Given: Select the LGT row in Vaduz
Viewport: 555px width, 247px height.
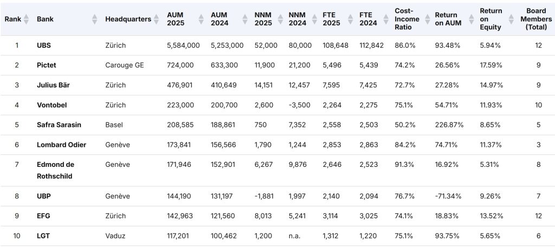Looking at the screenshot, I should [277, 236].
